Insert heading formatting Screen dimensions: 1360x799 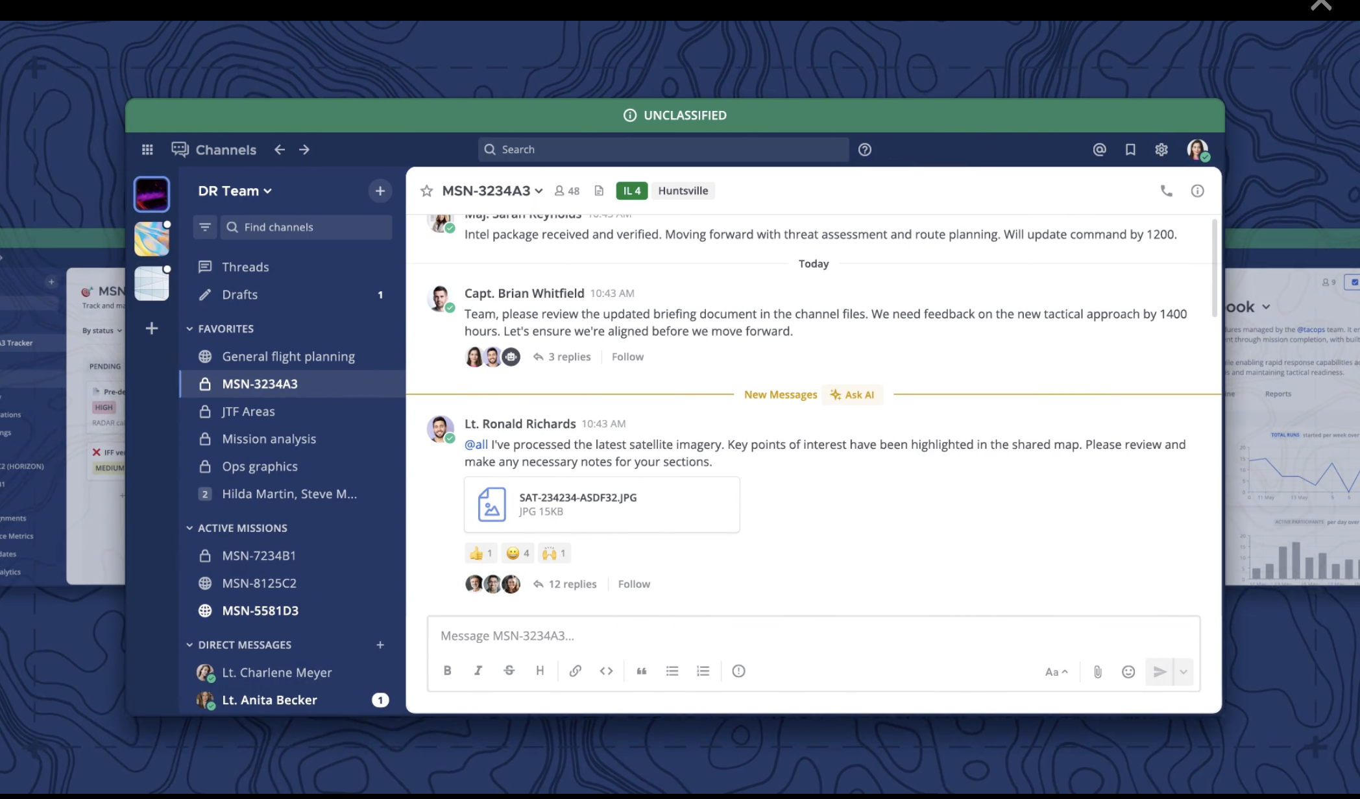pyautogui.click(x=540, y=671)
